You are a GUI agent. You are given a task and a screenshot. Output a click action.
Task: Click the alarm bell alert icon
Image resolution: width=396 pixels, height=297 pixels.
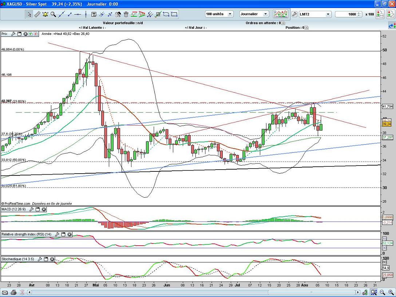click(x=45, y=15)
